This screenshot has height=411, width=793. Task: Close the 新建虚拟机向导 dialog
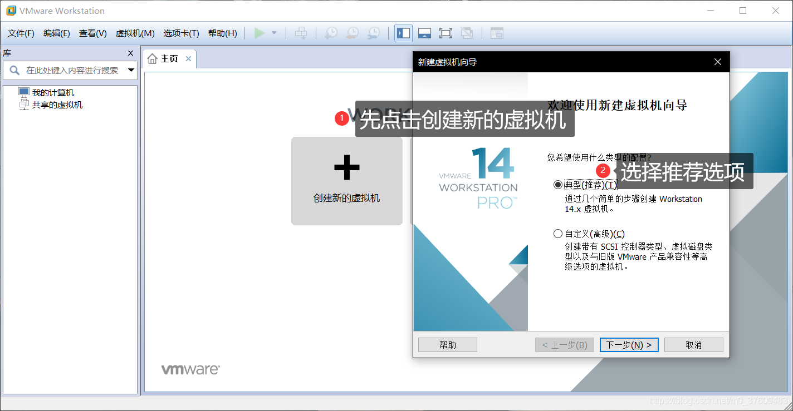[718, 62]
